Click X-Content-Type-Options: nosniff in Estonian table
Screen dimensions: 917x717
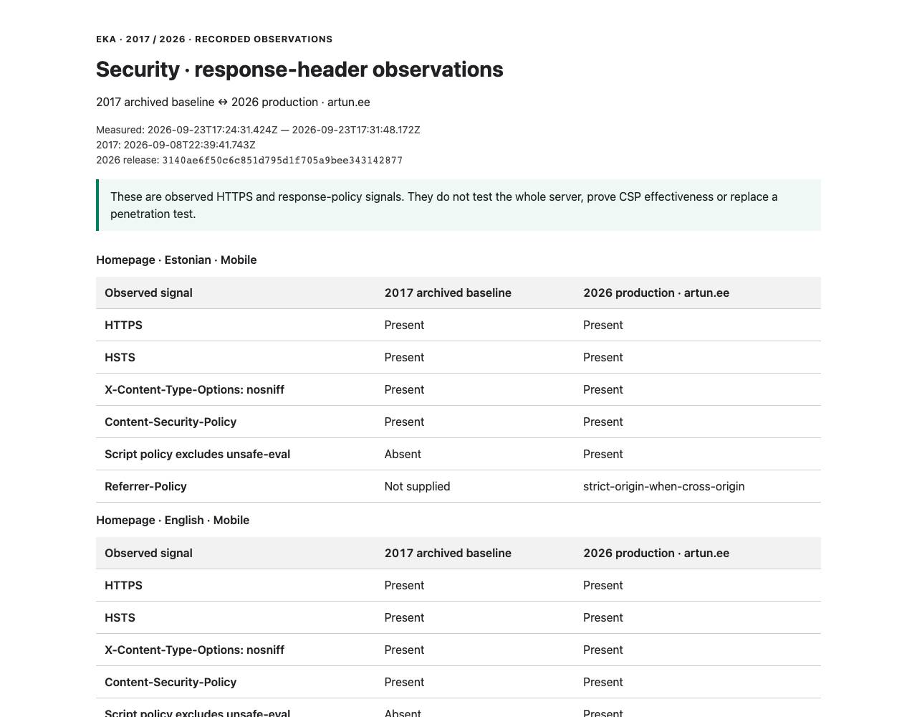tap(194, 389)
